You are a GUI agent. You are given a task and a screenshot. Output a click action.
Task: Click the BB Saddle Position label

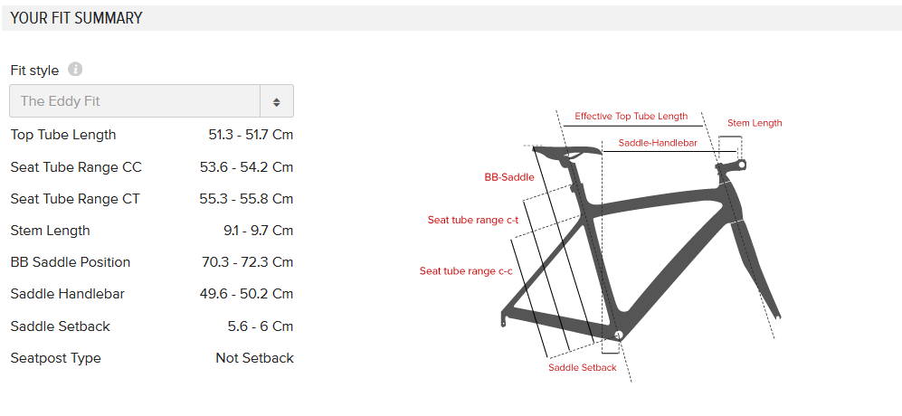(x=71, y=262)
